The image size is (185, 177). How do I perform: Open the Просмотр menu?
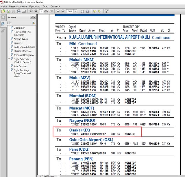35,6
